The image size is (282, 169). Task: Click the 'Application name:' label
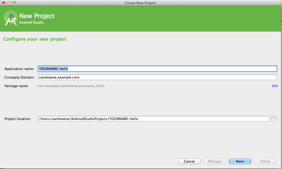point(19,69)
